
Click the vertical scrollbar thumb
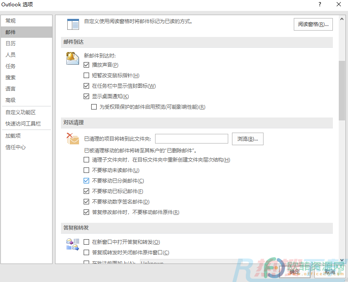342,90
